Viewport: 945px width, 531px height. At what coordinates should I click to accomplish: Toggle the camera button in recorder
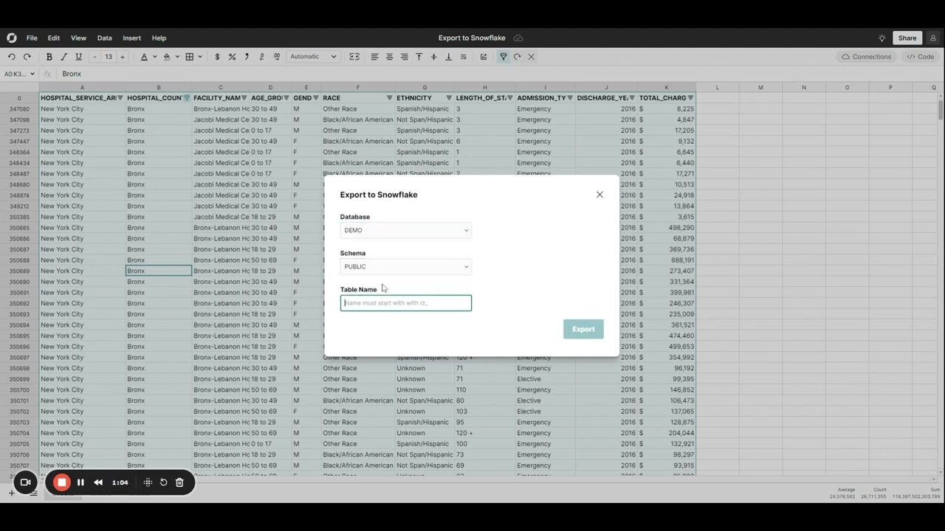coord(24,482)
